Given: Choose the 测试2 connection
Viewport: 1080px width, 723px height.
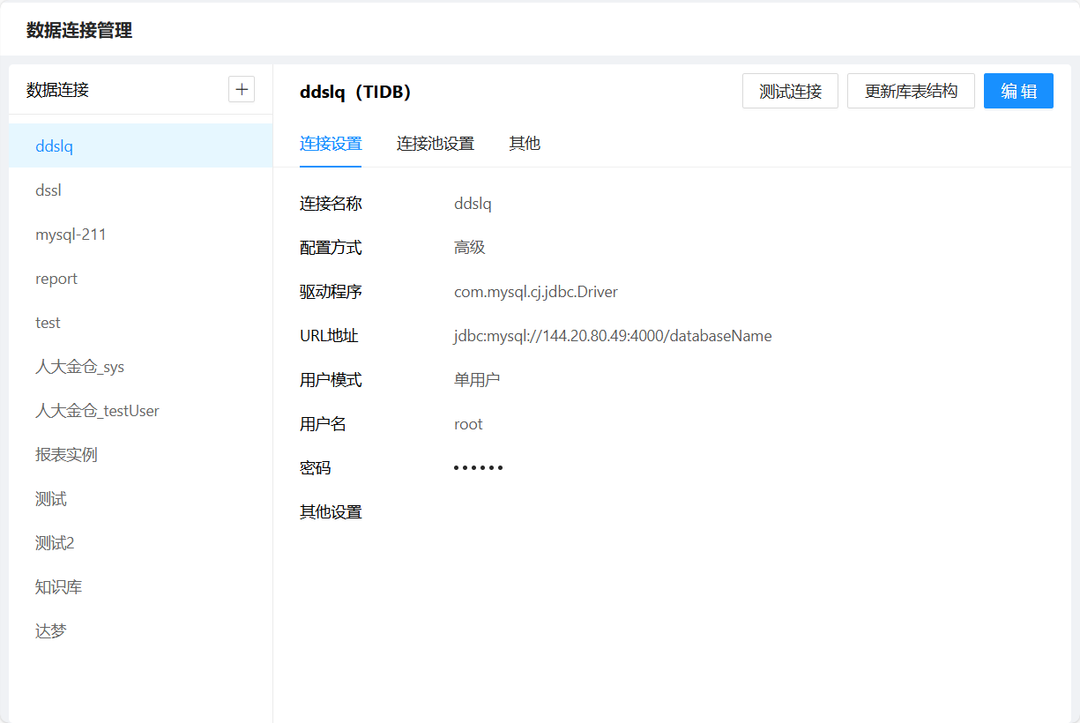Looking at the screenshot, I should tap(55, 543).
